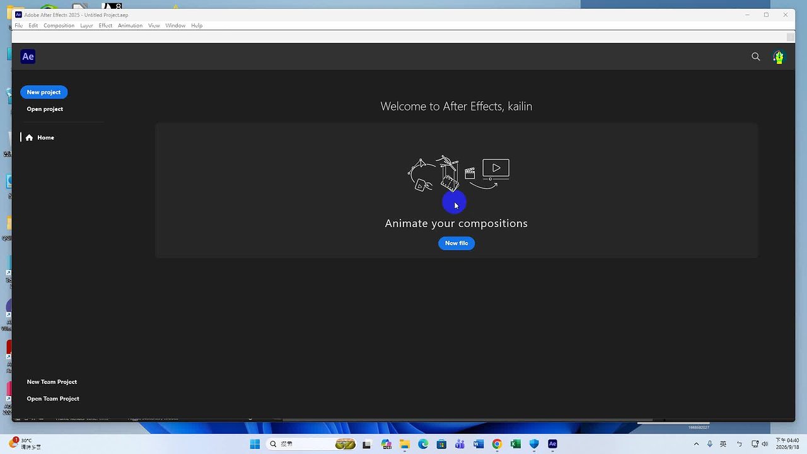807x454 pixels.
Task: Click the ㄅ IME mode tray icon
Action: [x=740, y=444]
